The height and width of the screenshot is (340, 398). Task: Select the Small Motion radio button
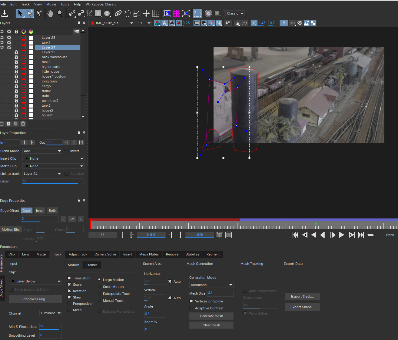(99, 287)
